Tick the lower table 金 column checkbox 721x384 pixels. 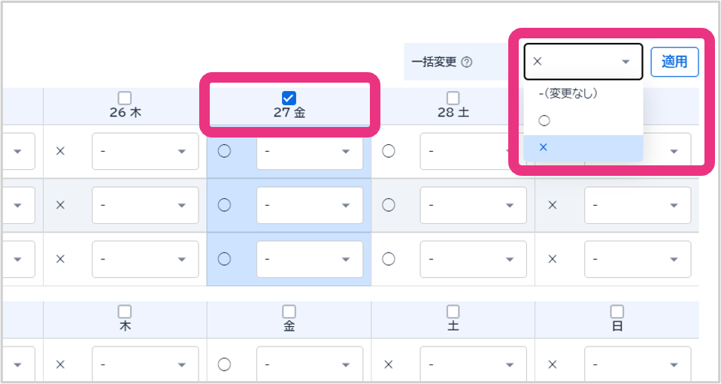click(289, 311)
